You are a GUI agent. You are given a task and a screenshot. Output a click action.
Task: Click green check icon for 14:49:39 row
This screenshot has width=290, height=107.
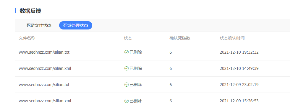(x=126, y=69)
